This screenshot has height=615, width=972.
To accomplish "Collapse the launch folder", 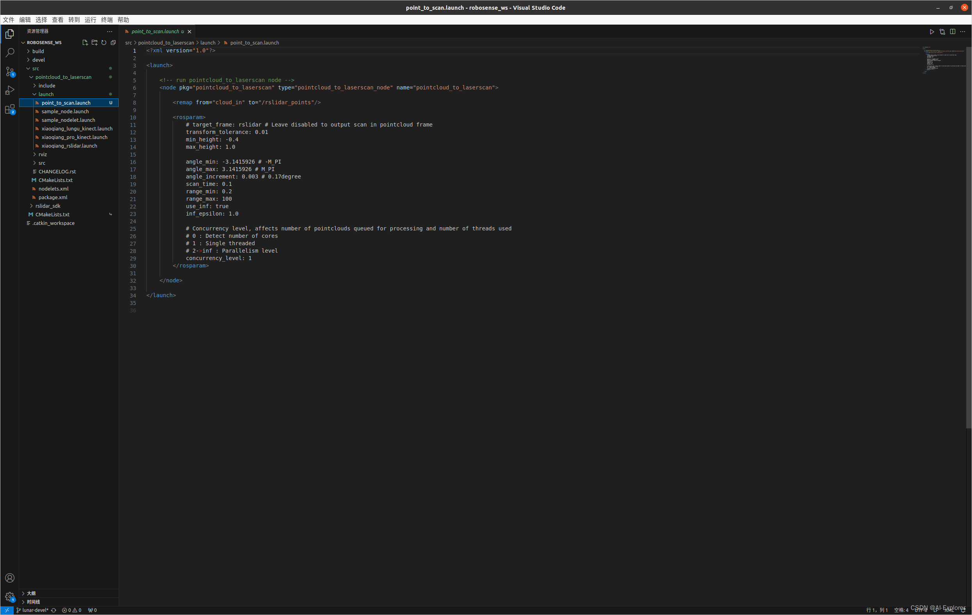I will pyautogui.click(x=69, y=94).
